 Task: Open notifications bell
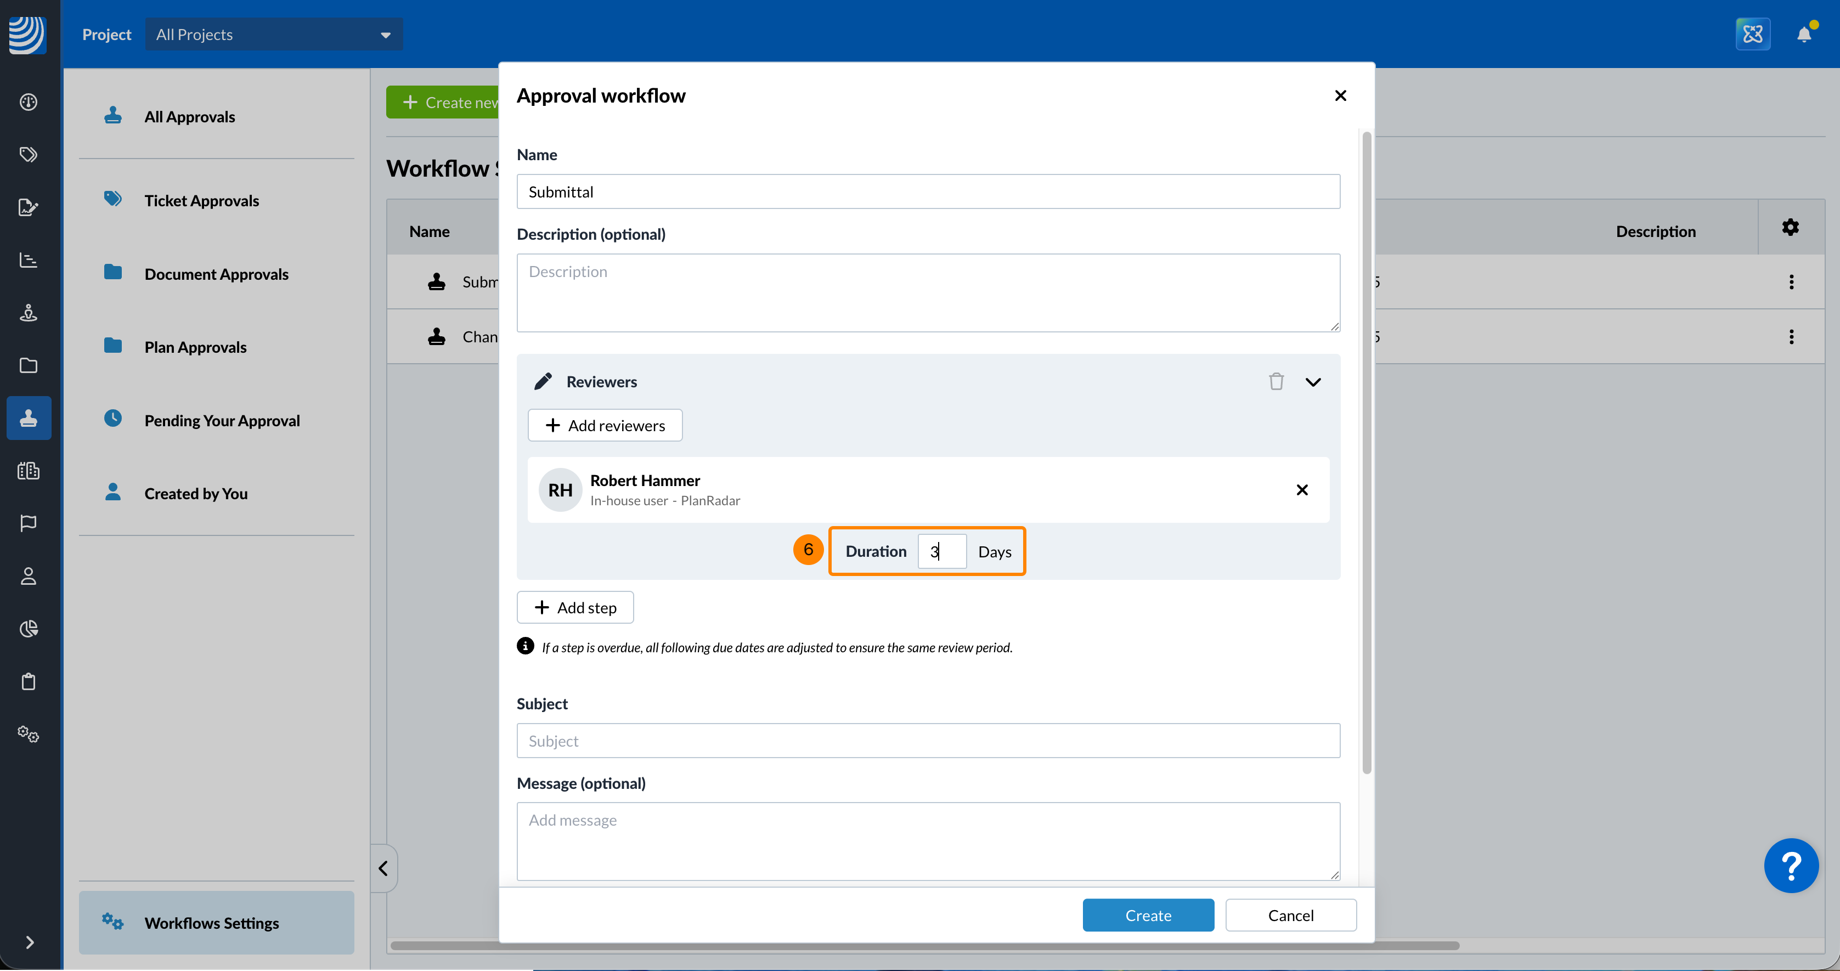1804,35
